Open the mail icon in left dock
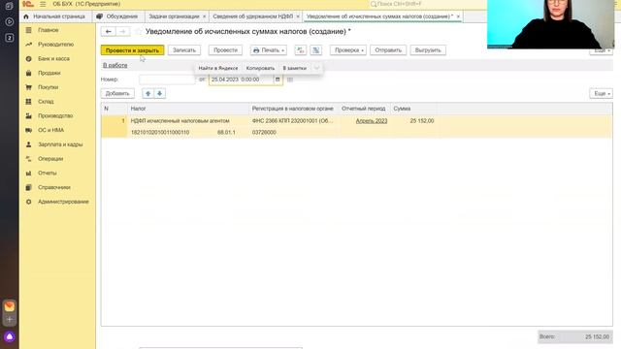 (10, 306)
